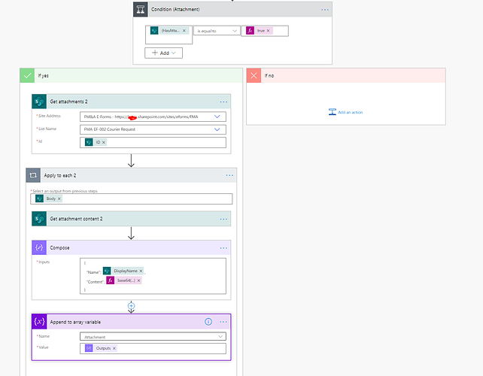Open the Get attachments 2 ellipsis menu
This screenshot has height=376, width=483.
(223, 102)
